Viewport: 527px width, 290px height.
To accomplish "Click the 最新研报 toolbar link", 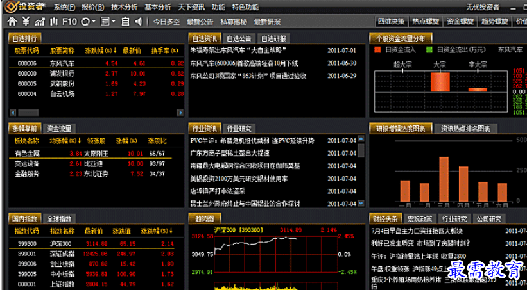I will [267, 22].
